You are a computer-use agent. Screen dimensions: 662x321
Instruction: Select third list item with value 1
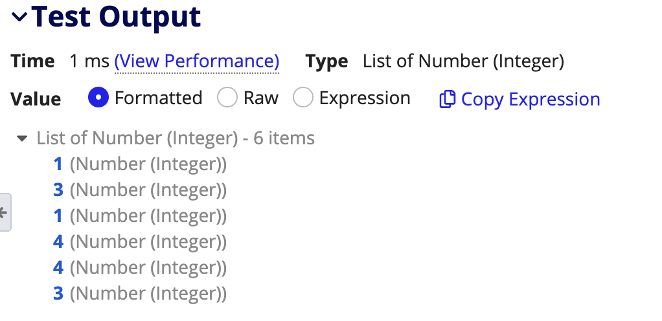coord(140,216)
